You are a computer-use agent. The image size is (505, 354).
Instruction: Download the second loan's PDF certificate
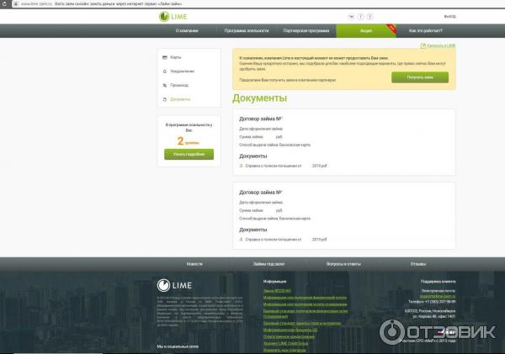[x=242, y=240]
